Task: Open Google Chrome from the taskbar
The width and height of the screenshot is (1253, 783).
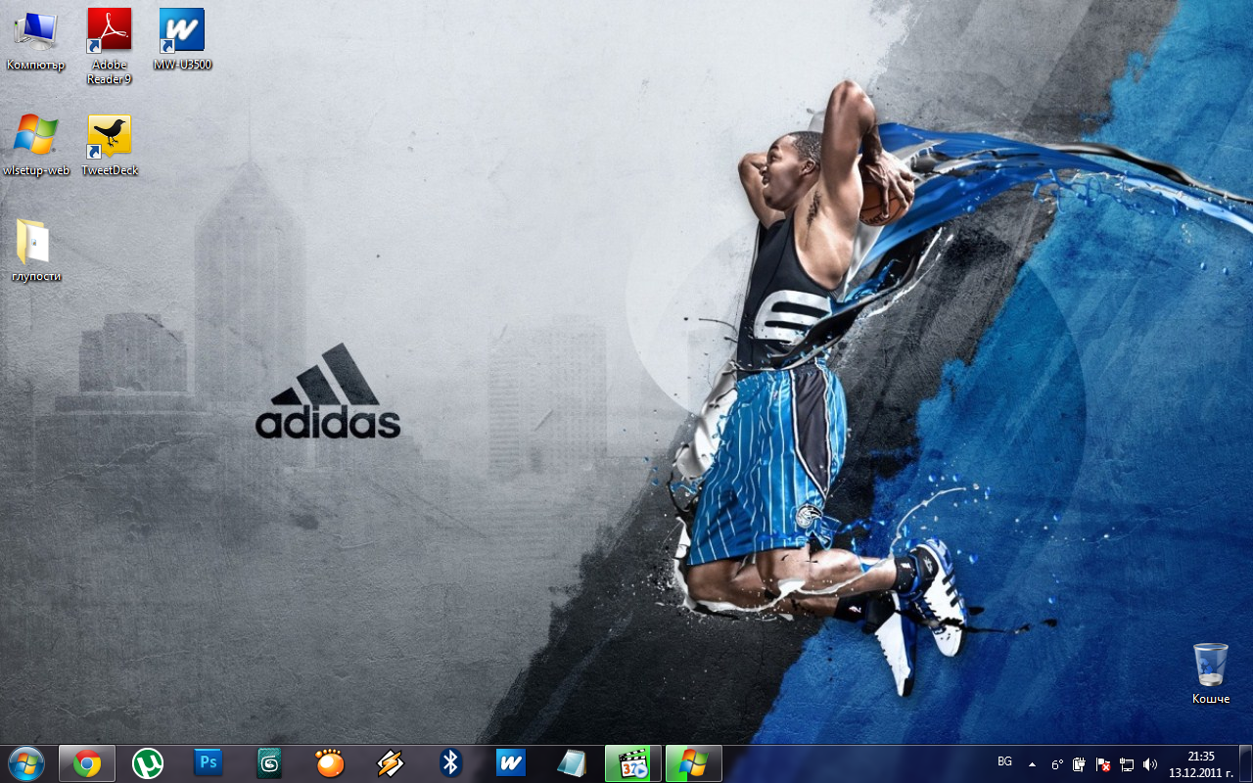Action: tap(87, 763)
